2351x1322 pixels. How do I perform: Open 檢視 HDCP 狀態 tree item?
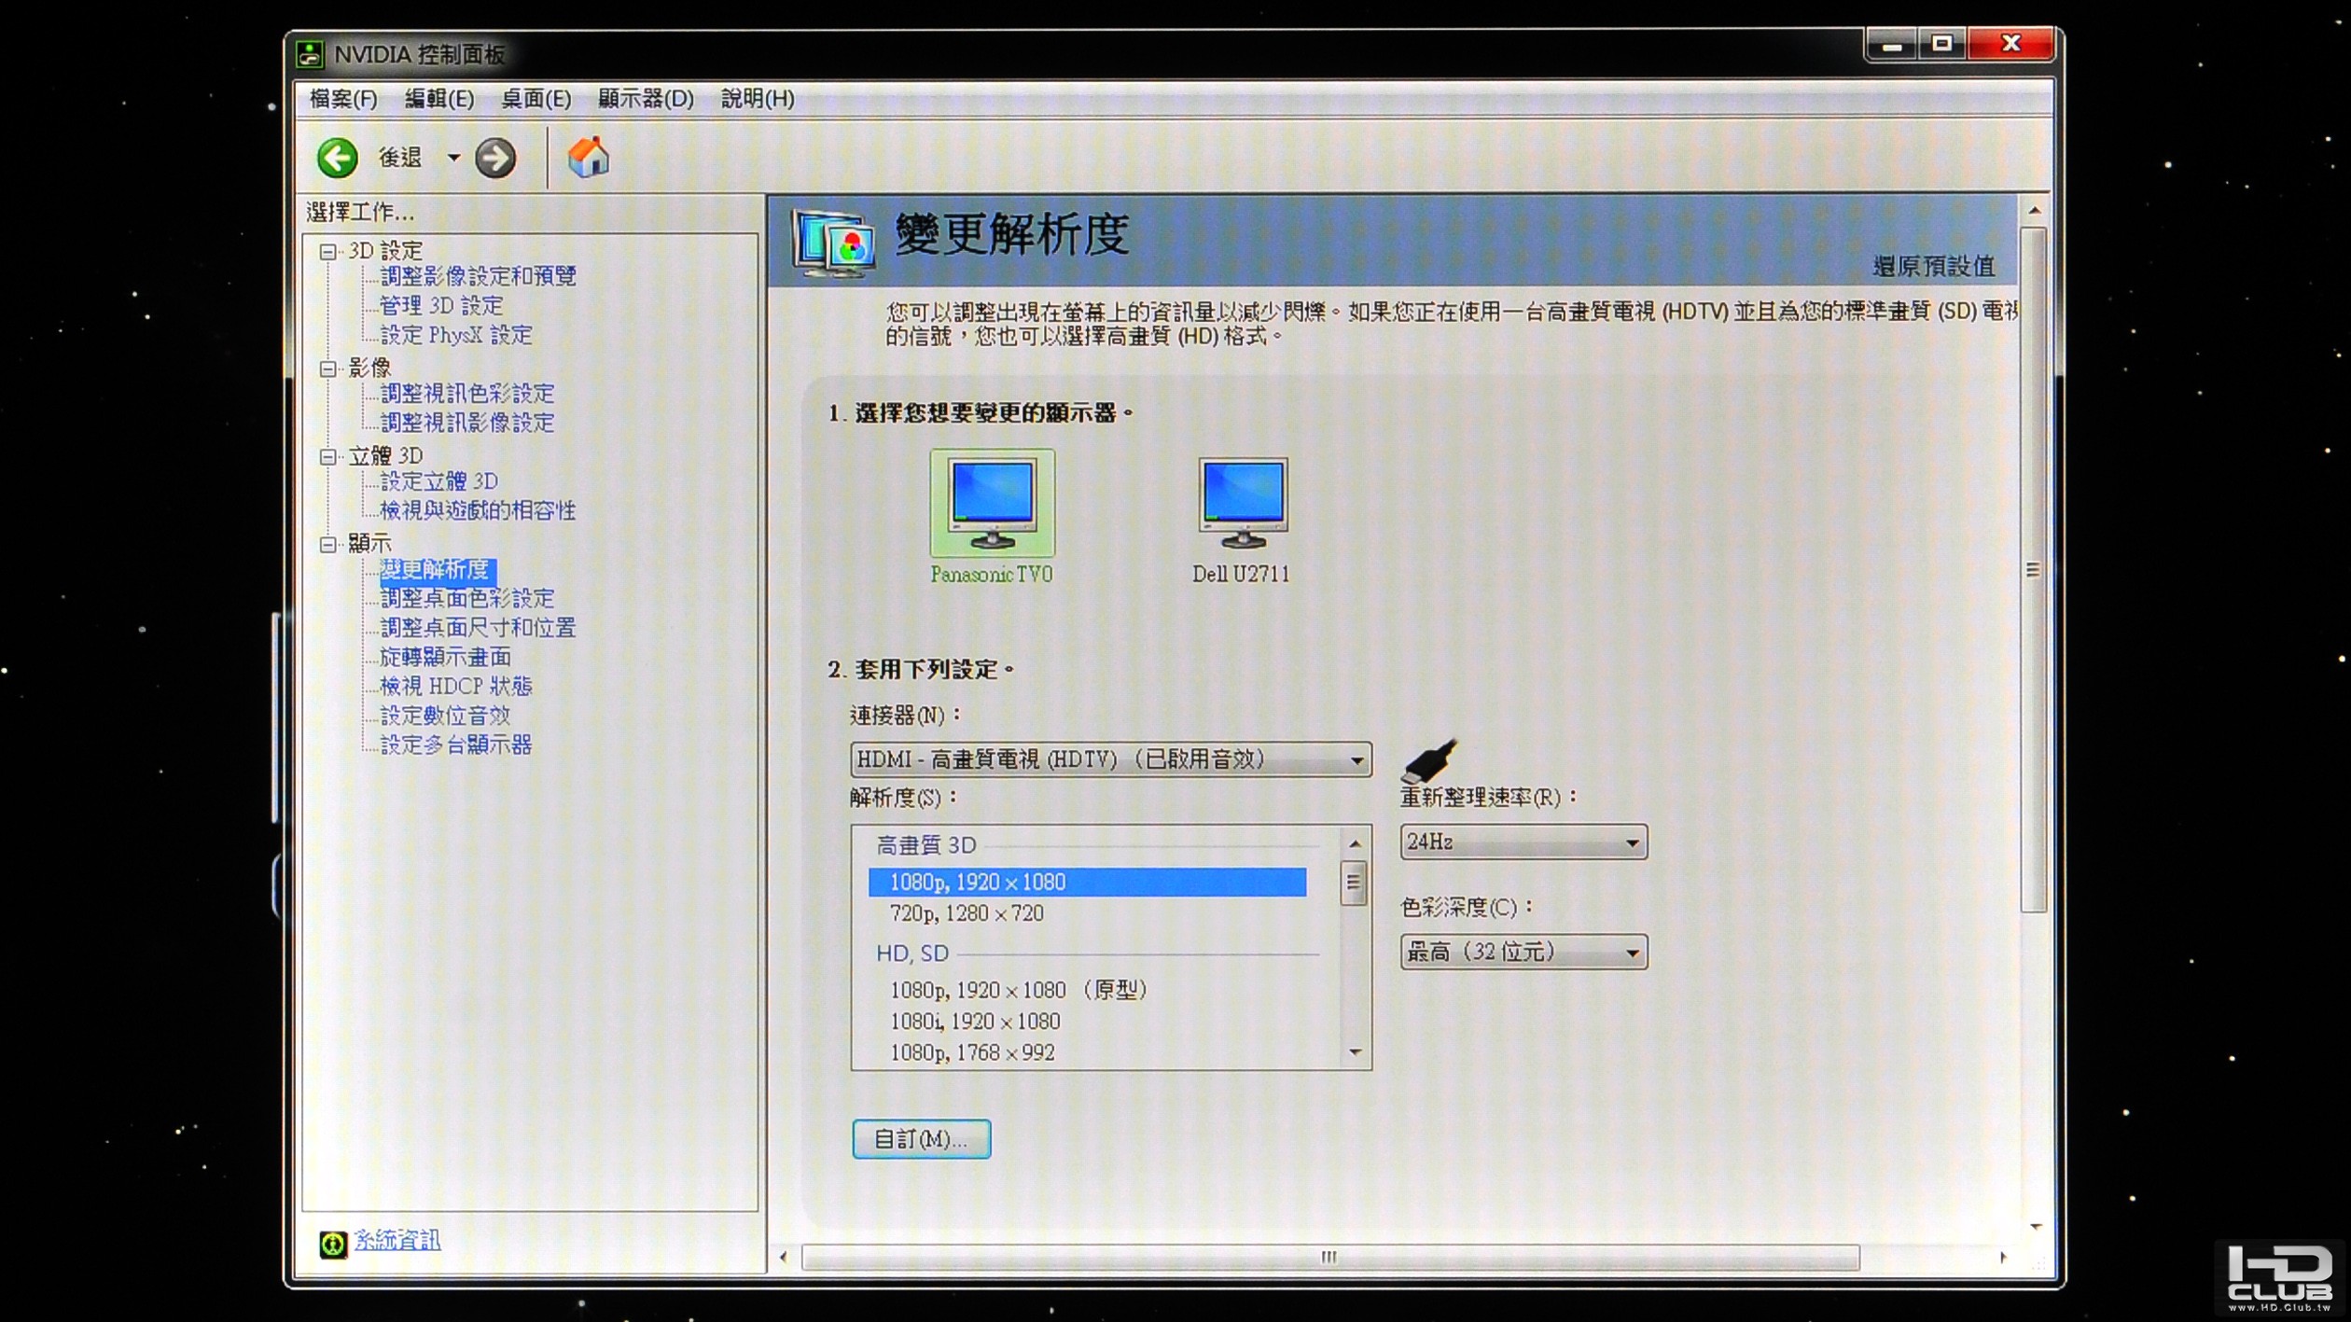456,687
